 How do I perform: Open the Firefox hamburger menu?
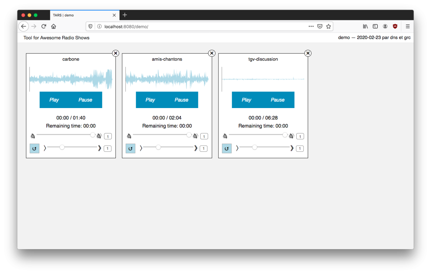[x=407, y=26]
